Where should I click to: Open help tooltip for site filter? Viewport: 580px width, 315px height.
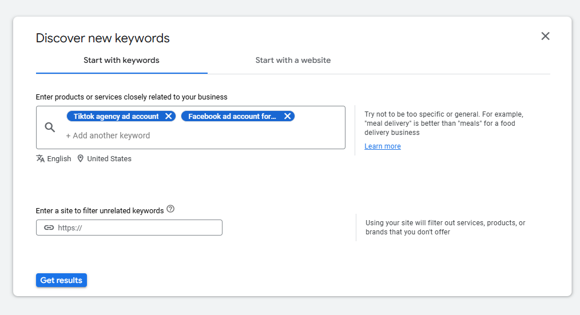pyautogui.click(x=170, y=209)
